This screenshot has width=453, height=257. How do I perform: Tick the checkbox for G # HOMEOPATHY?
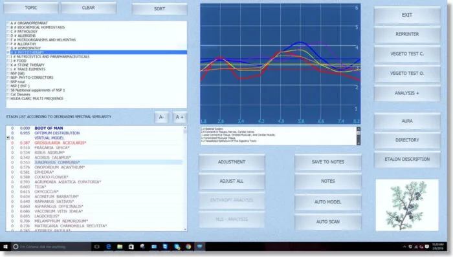tap(8, 48)
